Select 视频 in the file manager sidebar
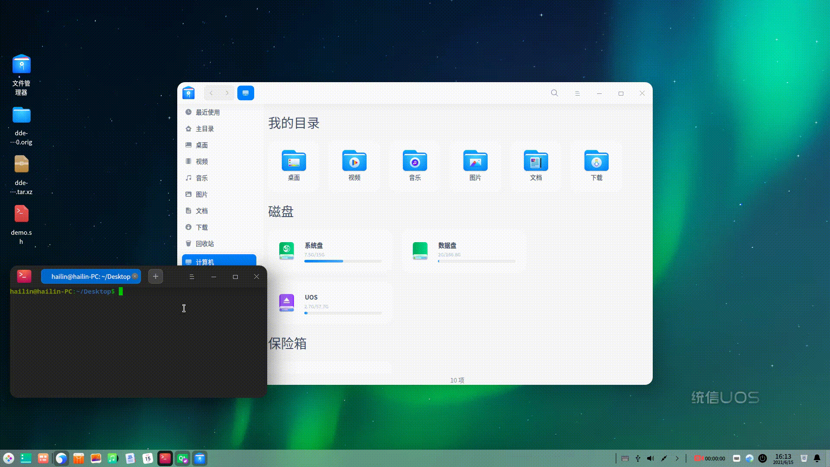Image resolution: width=830 pixels, height=467 pixels. click(x=219, y=162)
